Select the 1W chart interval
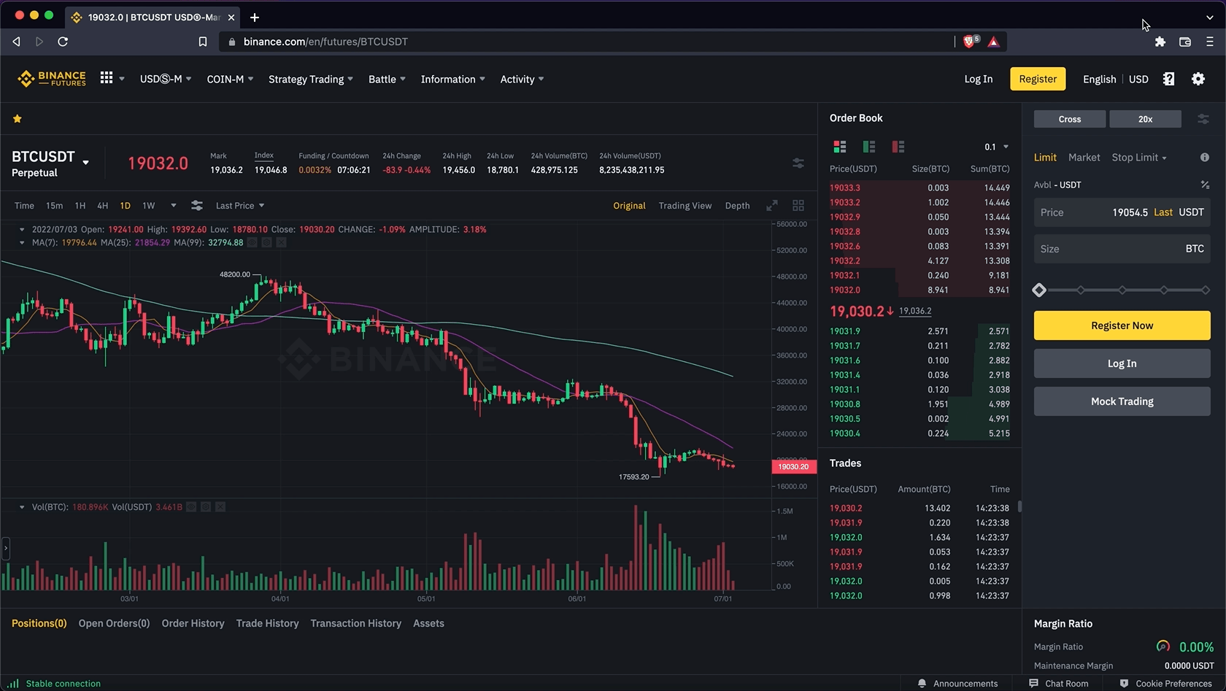 [x=149, y=206]
